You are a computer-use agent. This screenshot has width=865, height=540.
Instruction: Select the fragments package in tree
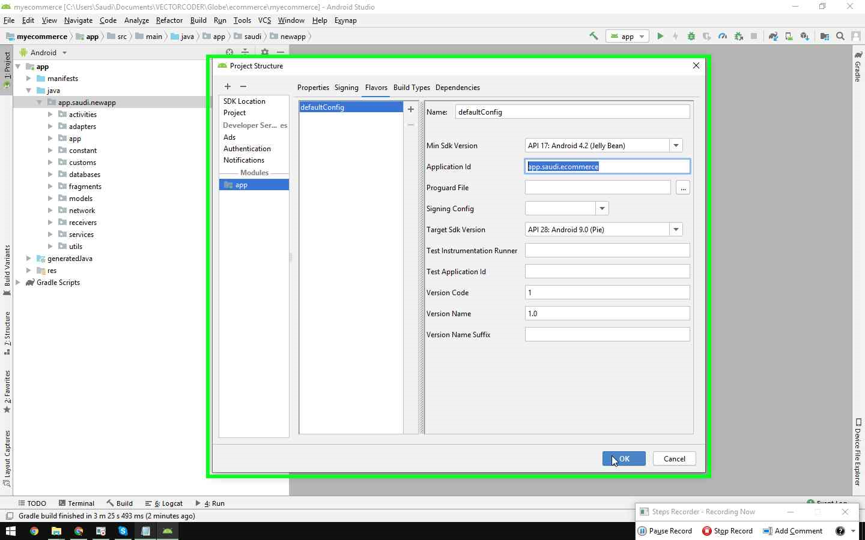tap(85, 186)
